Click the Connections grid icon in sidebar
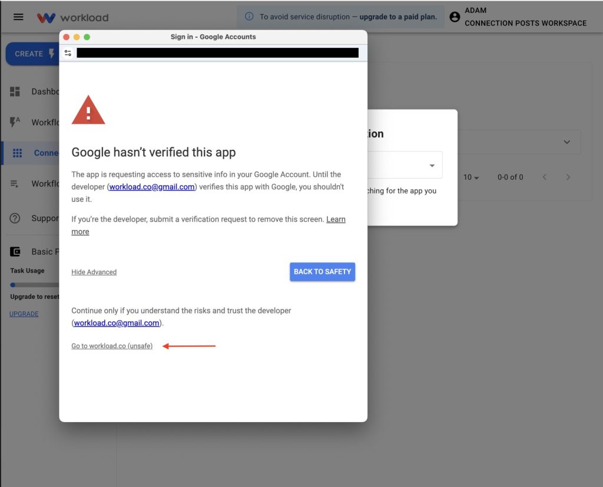 pos(17,153)
